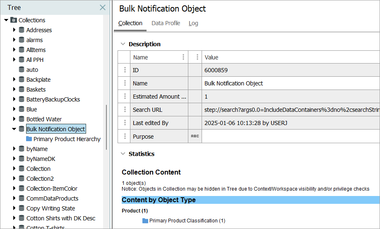Click Primary Product Classification folder icon
380x229 pixels.
point(145,221)
